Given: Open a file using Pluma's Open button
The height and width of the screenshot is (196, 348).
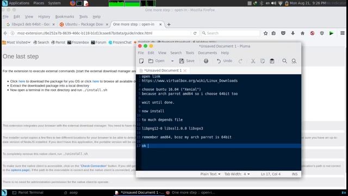Looking at the screenshot, I should (x=157, y=61).
